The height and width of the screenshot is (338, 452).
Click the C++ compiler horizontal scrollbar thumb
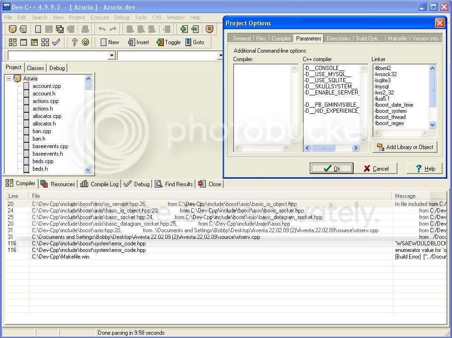323,148
